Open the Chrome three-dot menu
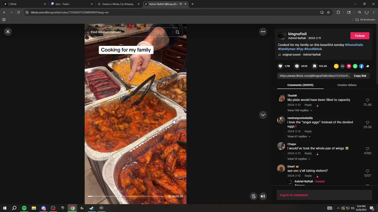 (374, 12)
